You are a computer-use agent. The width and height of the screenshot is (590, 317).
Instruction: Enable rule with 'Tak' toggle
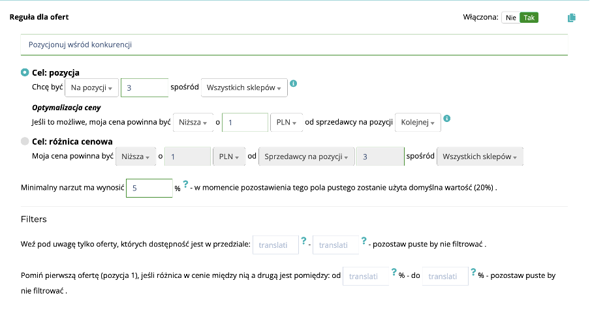click(529, 18)
